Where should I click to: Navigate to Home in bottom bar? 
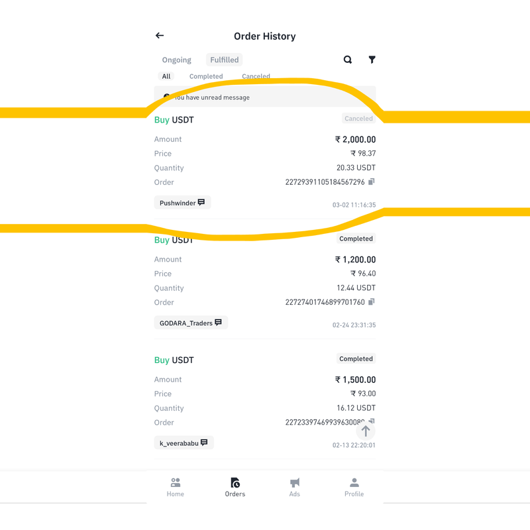175,487
